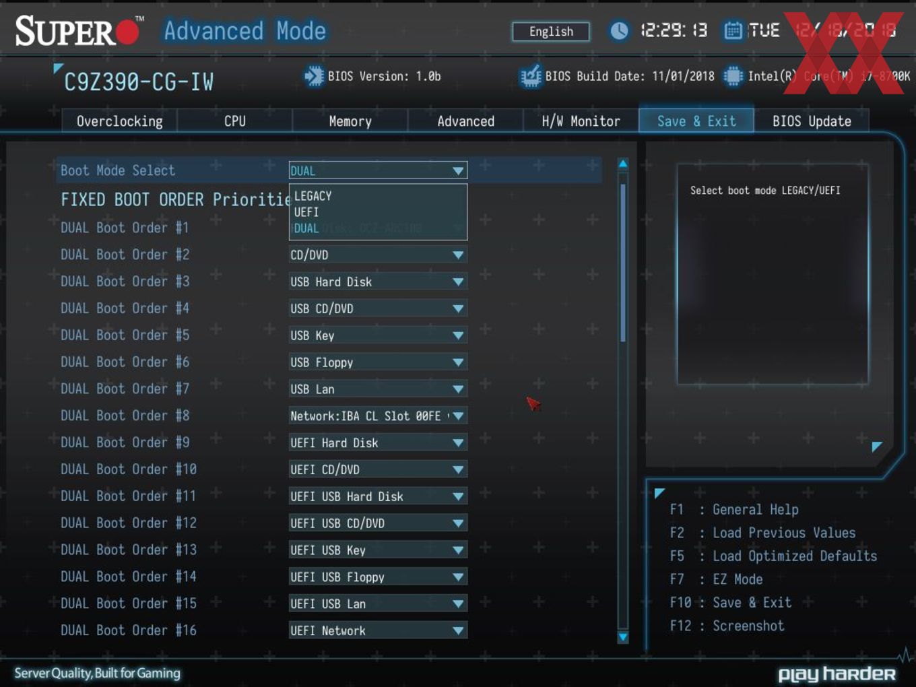Click the vertical scrollbar thumb of the boot list
Viewport: 916px width, 687px height.
[x=623, y=263]
